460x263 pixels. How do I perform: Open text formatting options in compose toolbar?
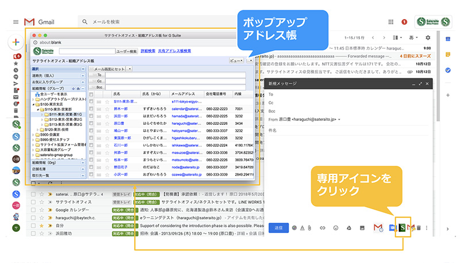pos(302,228)
